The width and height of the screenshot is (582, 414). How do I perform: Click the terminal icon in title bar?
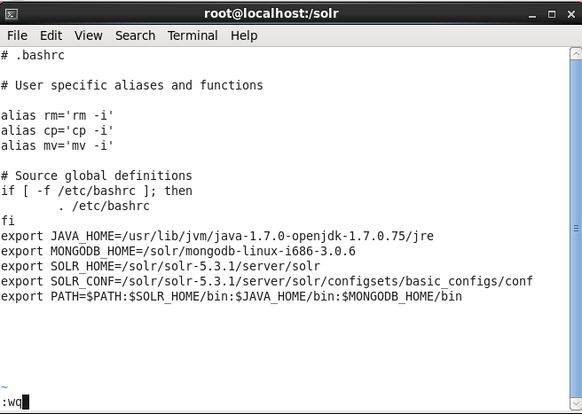[12, 14]
